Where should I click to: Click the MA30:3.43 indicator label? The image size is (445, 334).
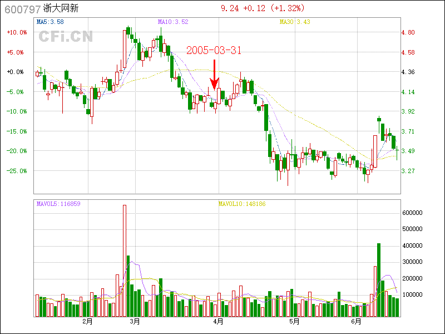point(294,22)
